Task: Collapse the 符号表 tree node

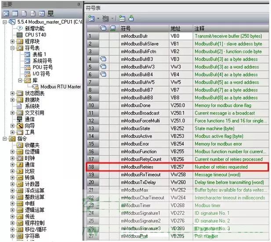Action: (13, 48)
